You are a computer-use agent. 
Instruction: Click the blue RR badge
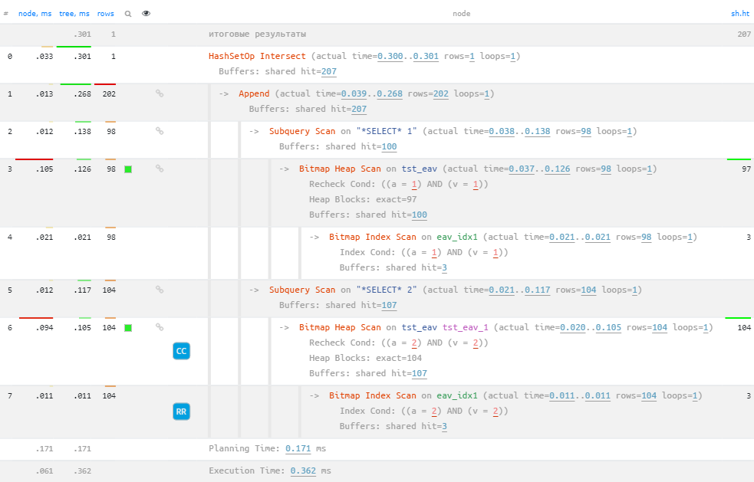[x=181, y=412]
